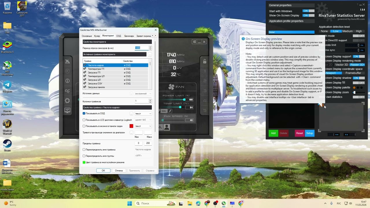Switch to the 'ОЭД' tab
The image size is (370, 208).
(119, 36)
